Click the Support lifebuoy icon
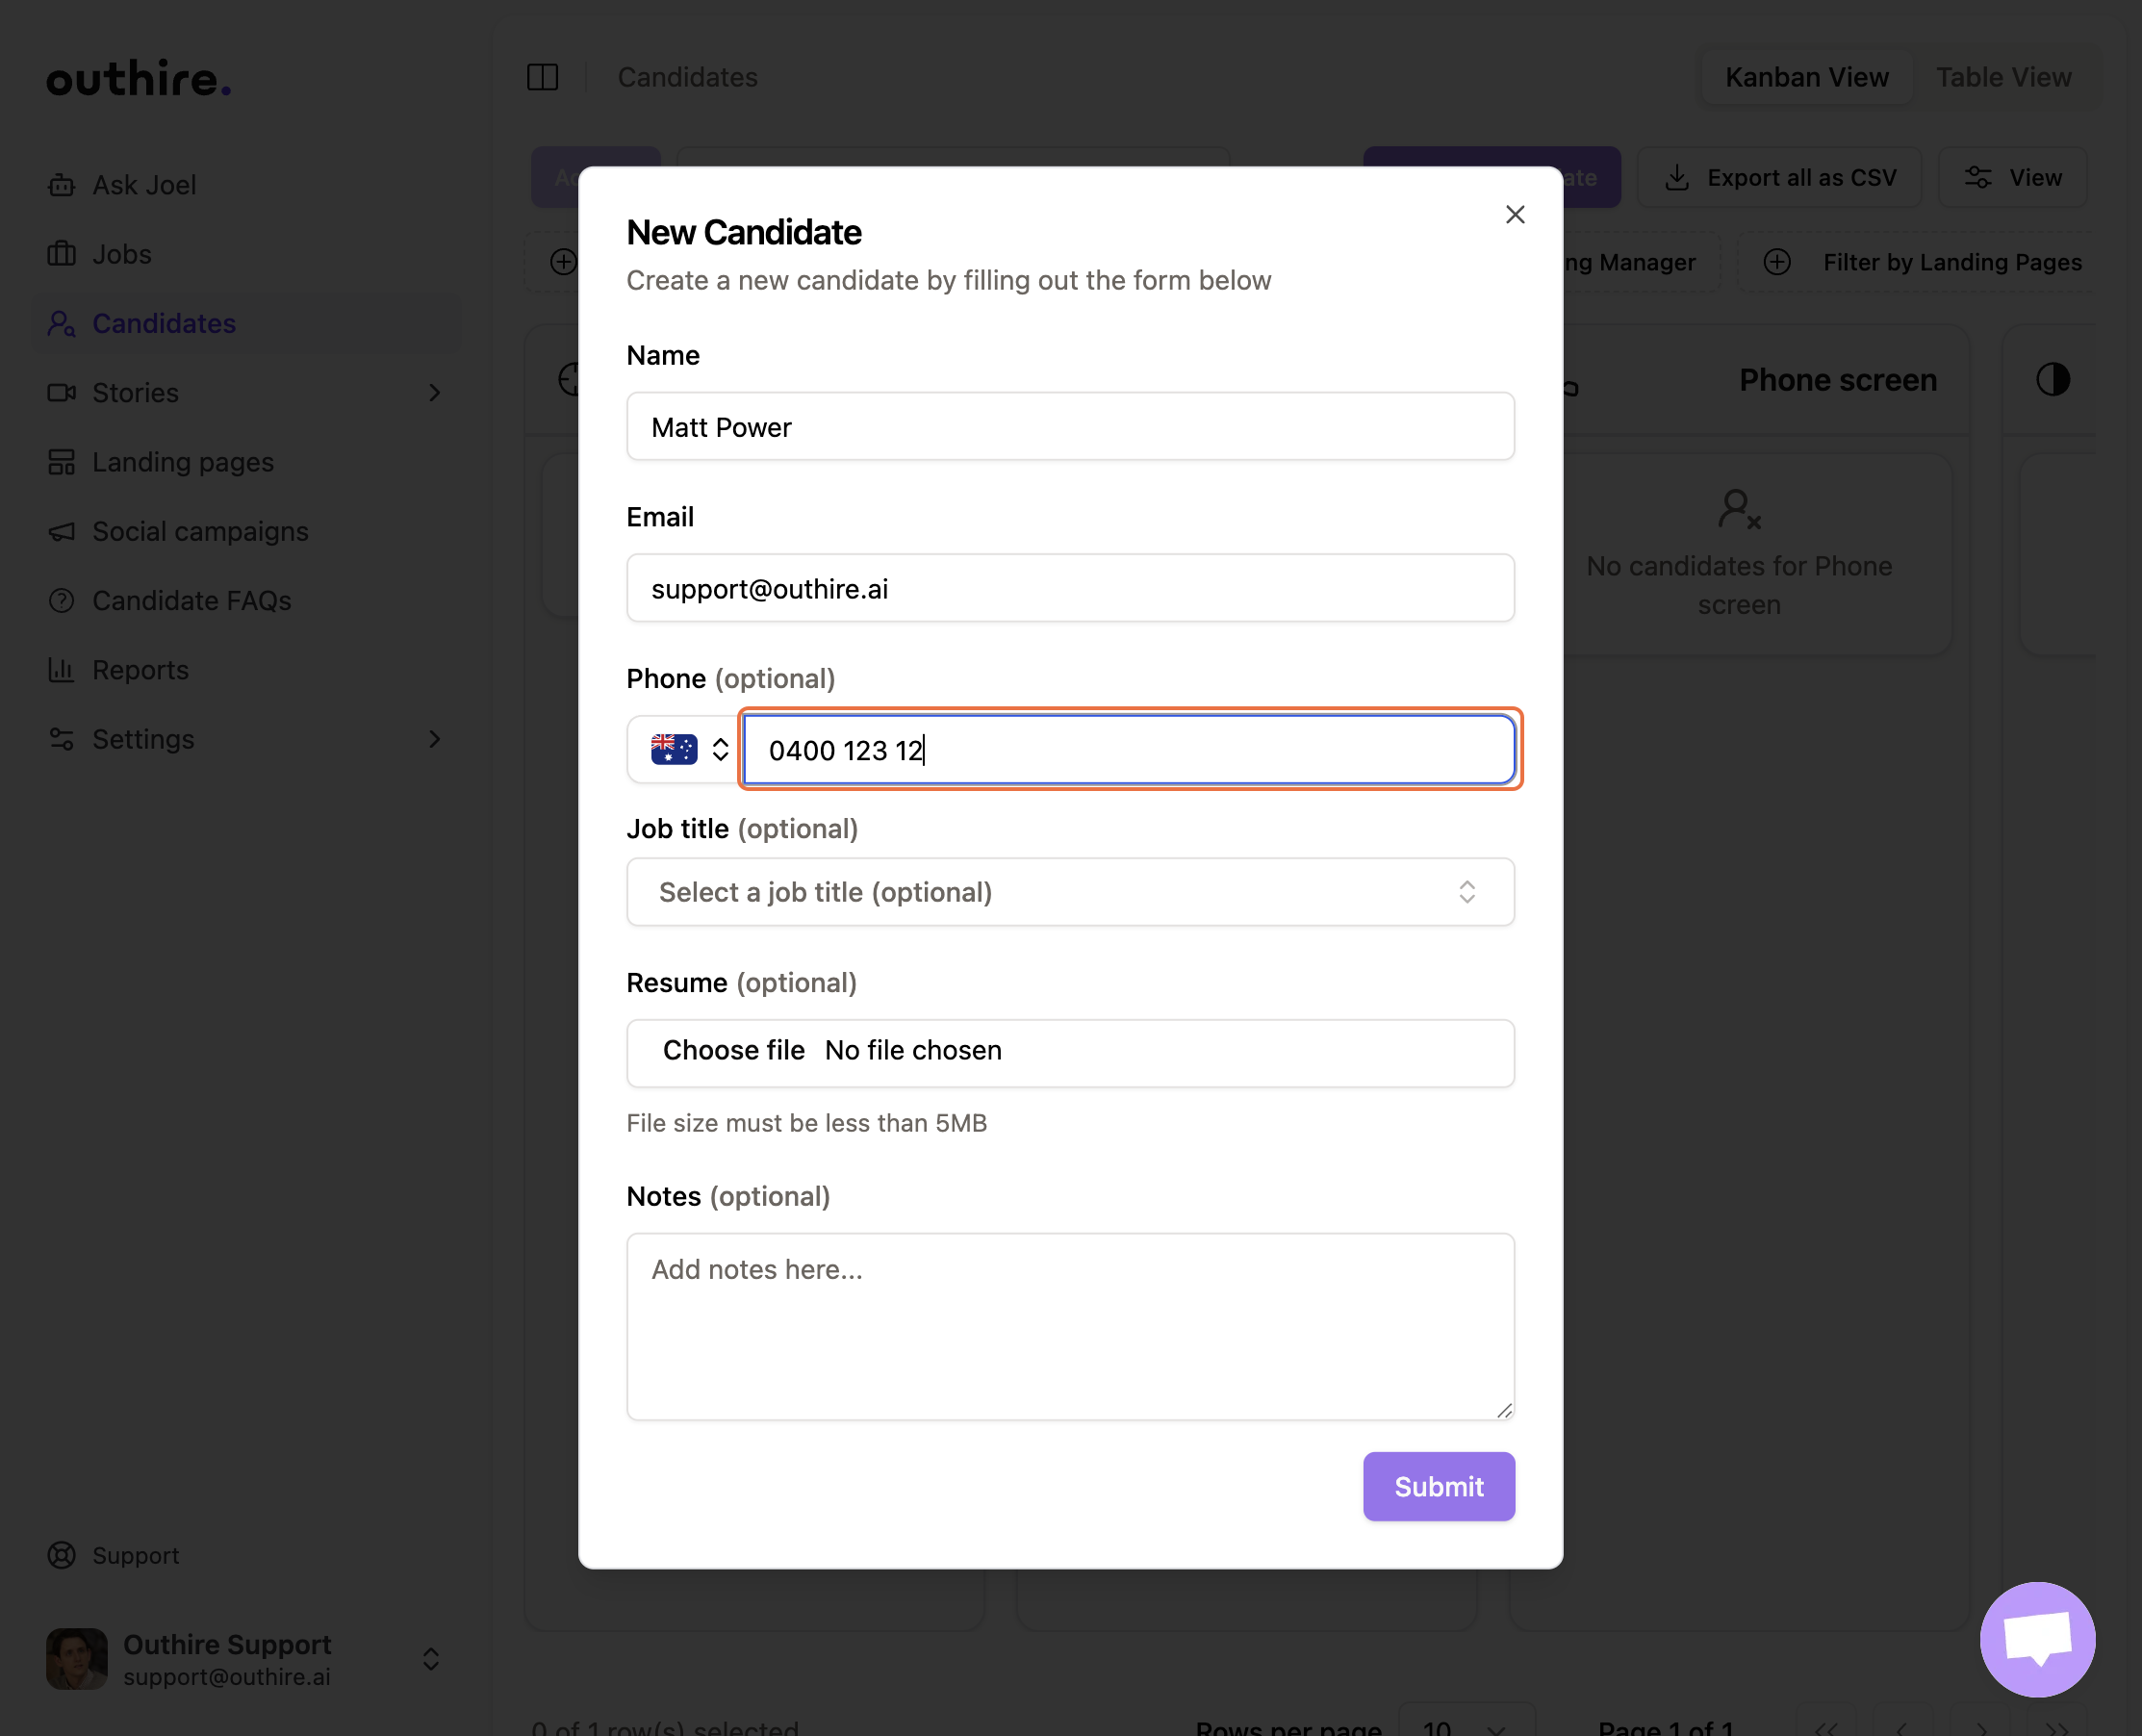The height and width of the screenshot is (1736, 2142). [61, 1555]
